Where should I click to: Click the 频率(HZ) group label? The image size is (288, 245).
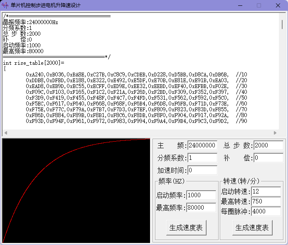[x=171, y=181]
